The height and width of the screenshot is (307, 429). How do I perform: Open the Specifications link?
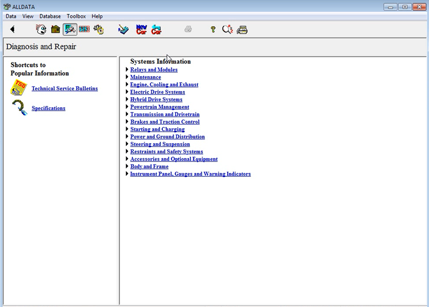(x=48, y=108)
